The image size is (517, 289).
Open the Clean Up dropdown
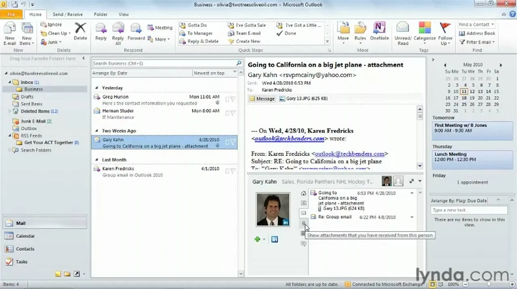tap(55, 34)
